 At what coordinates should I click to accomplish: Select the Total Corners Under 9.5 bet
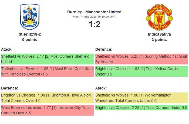pos(141,108)
